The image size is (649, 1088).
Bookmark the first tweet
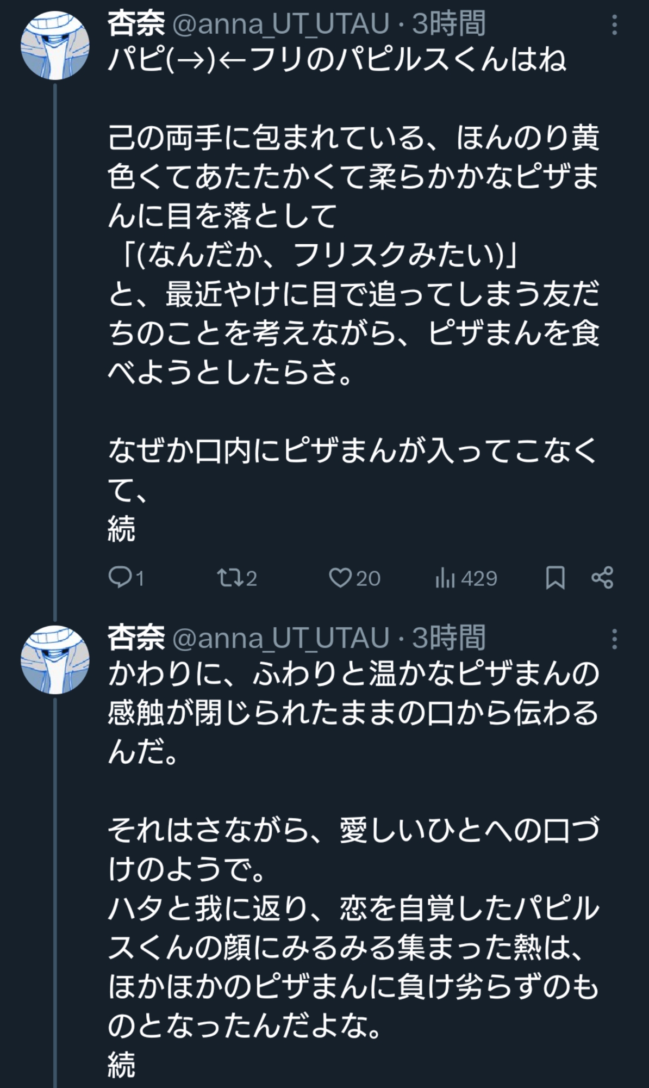coord(555,578)
